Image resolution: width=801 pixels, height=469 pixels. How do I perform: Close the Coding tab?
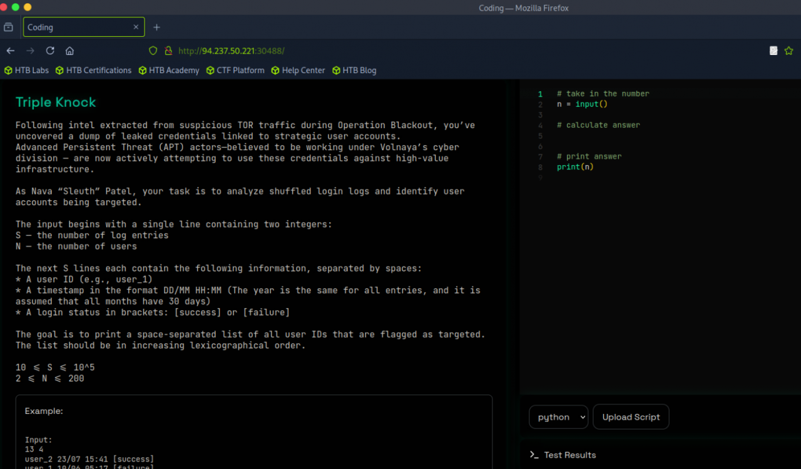(x=136, y=28)
